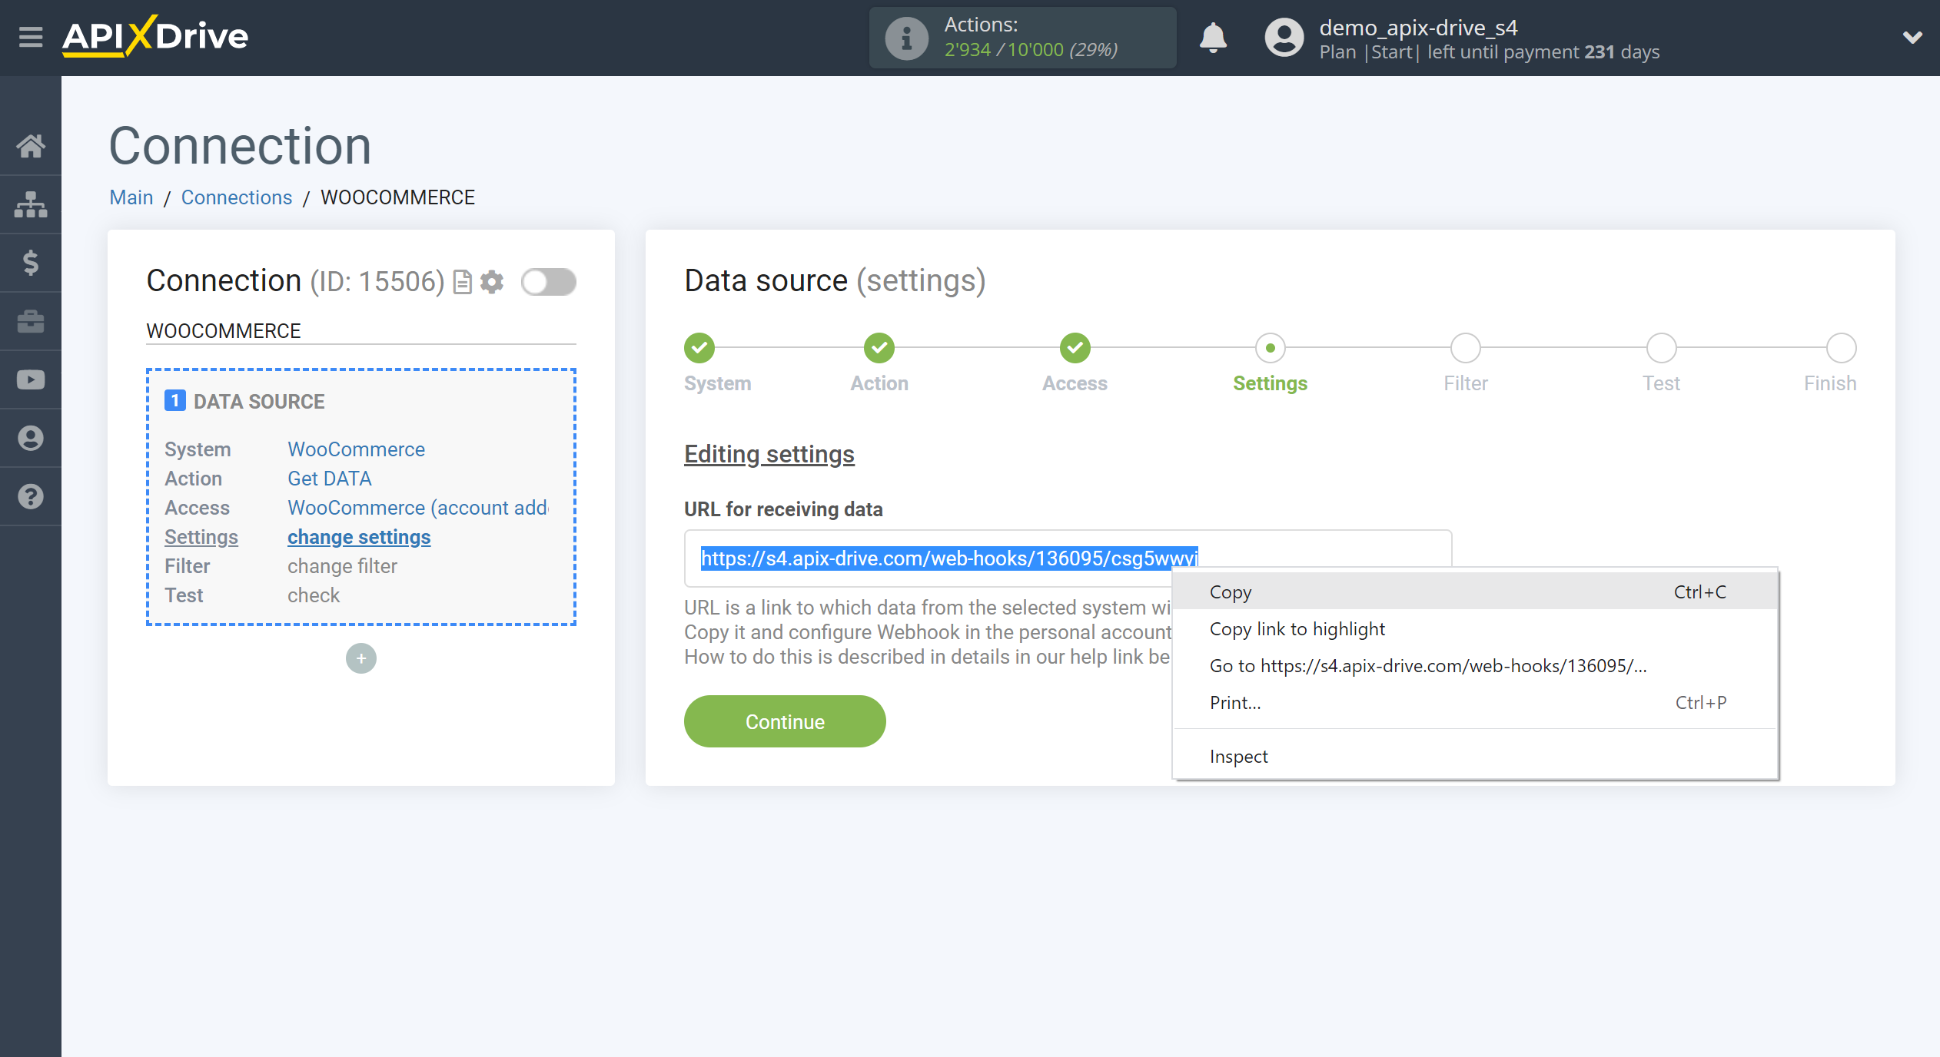This screenshot has width=1940, height=1057.
Task: Click the Editing settings heading
Action: (x=769, y=455)
